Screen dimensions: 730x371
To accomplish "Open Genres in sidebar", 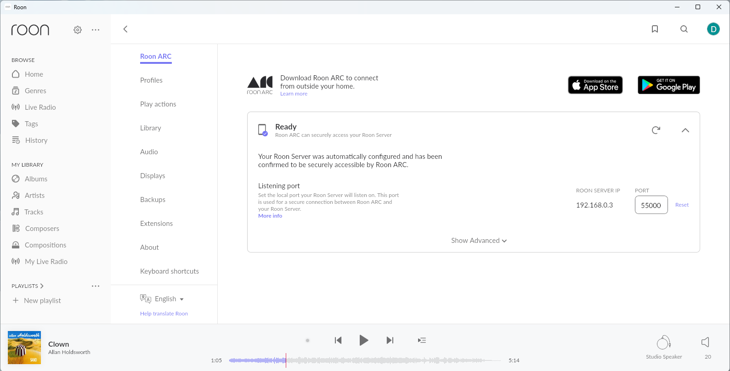I will (29, 90).
